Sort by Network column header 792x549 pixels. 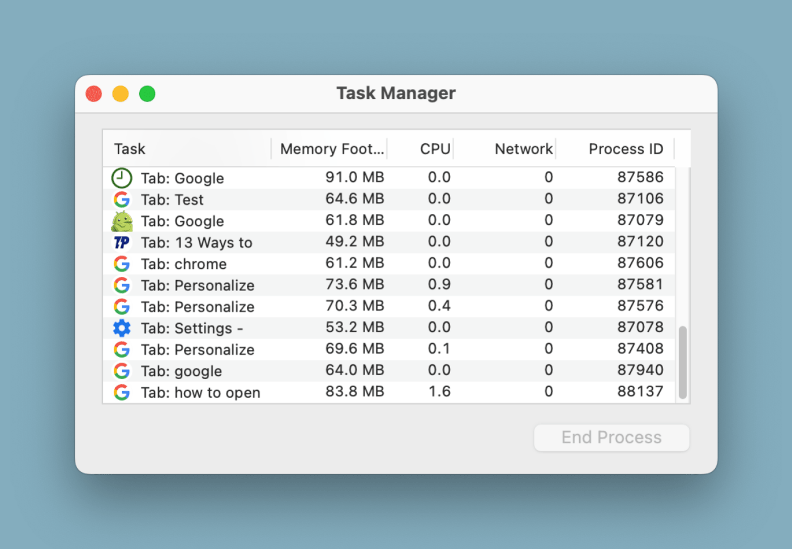(x=523, y=149)
